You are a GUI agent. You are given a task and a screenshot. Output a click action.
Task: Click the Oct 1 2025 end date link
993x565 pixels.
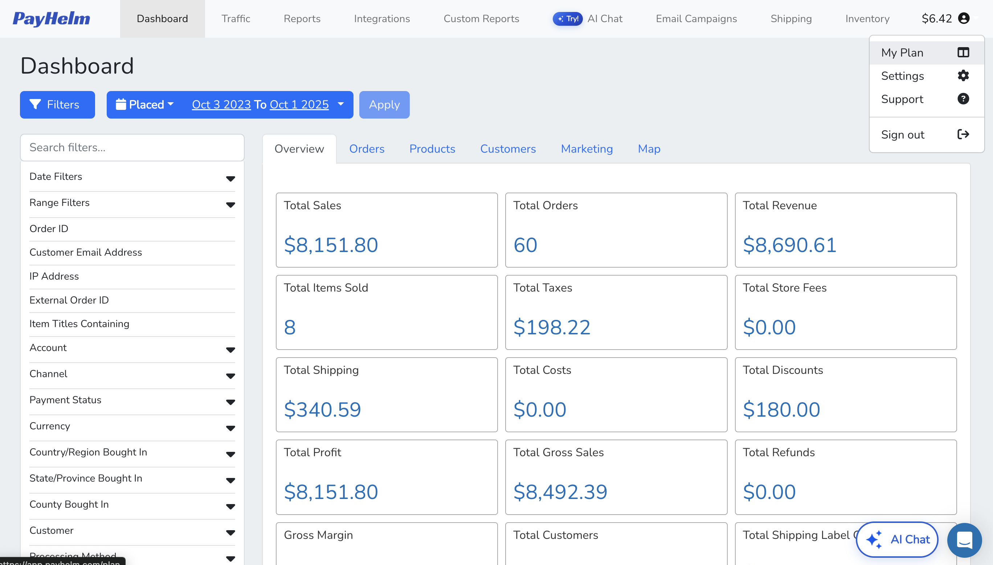click(x=299, y=104)
